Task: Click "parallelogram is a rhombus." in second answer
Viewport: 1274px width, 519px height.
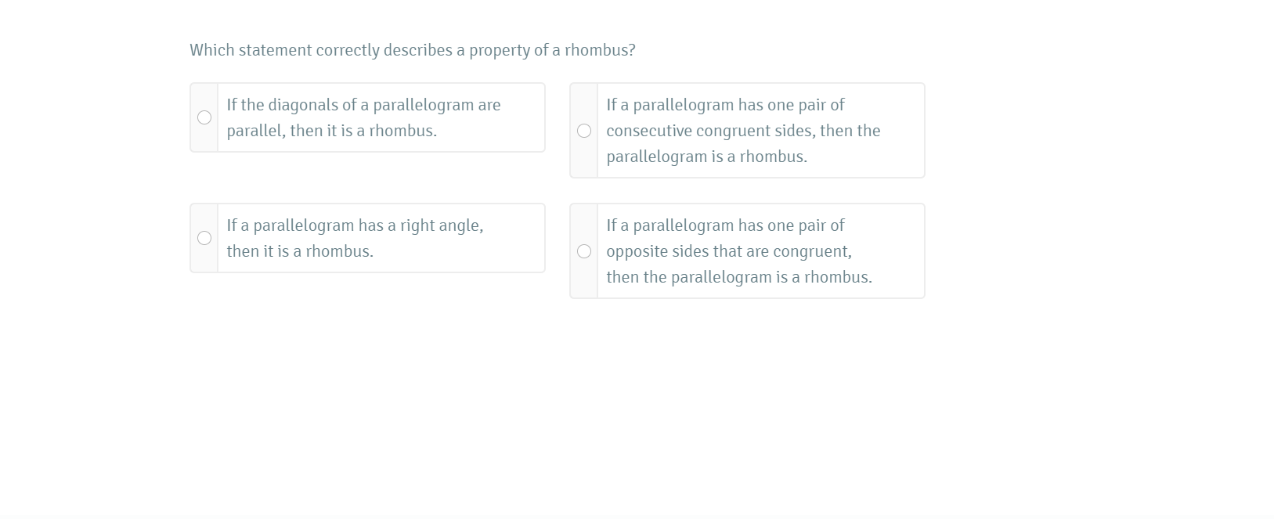Action: pos(706,157)
